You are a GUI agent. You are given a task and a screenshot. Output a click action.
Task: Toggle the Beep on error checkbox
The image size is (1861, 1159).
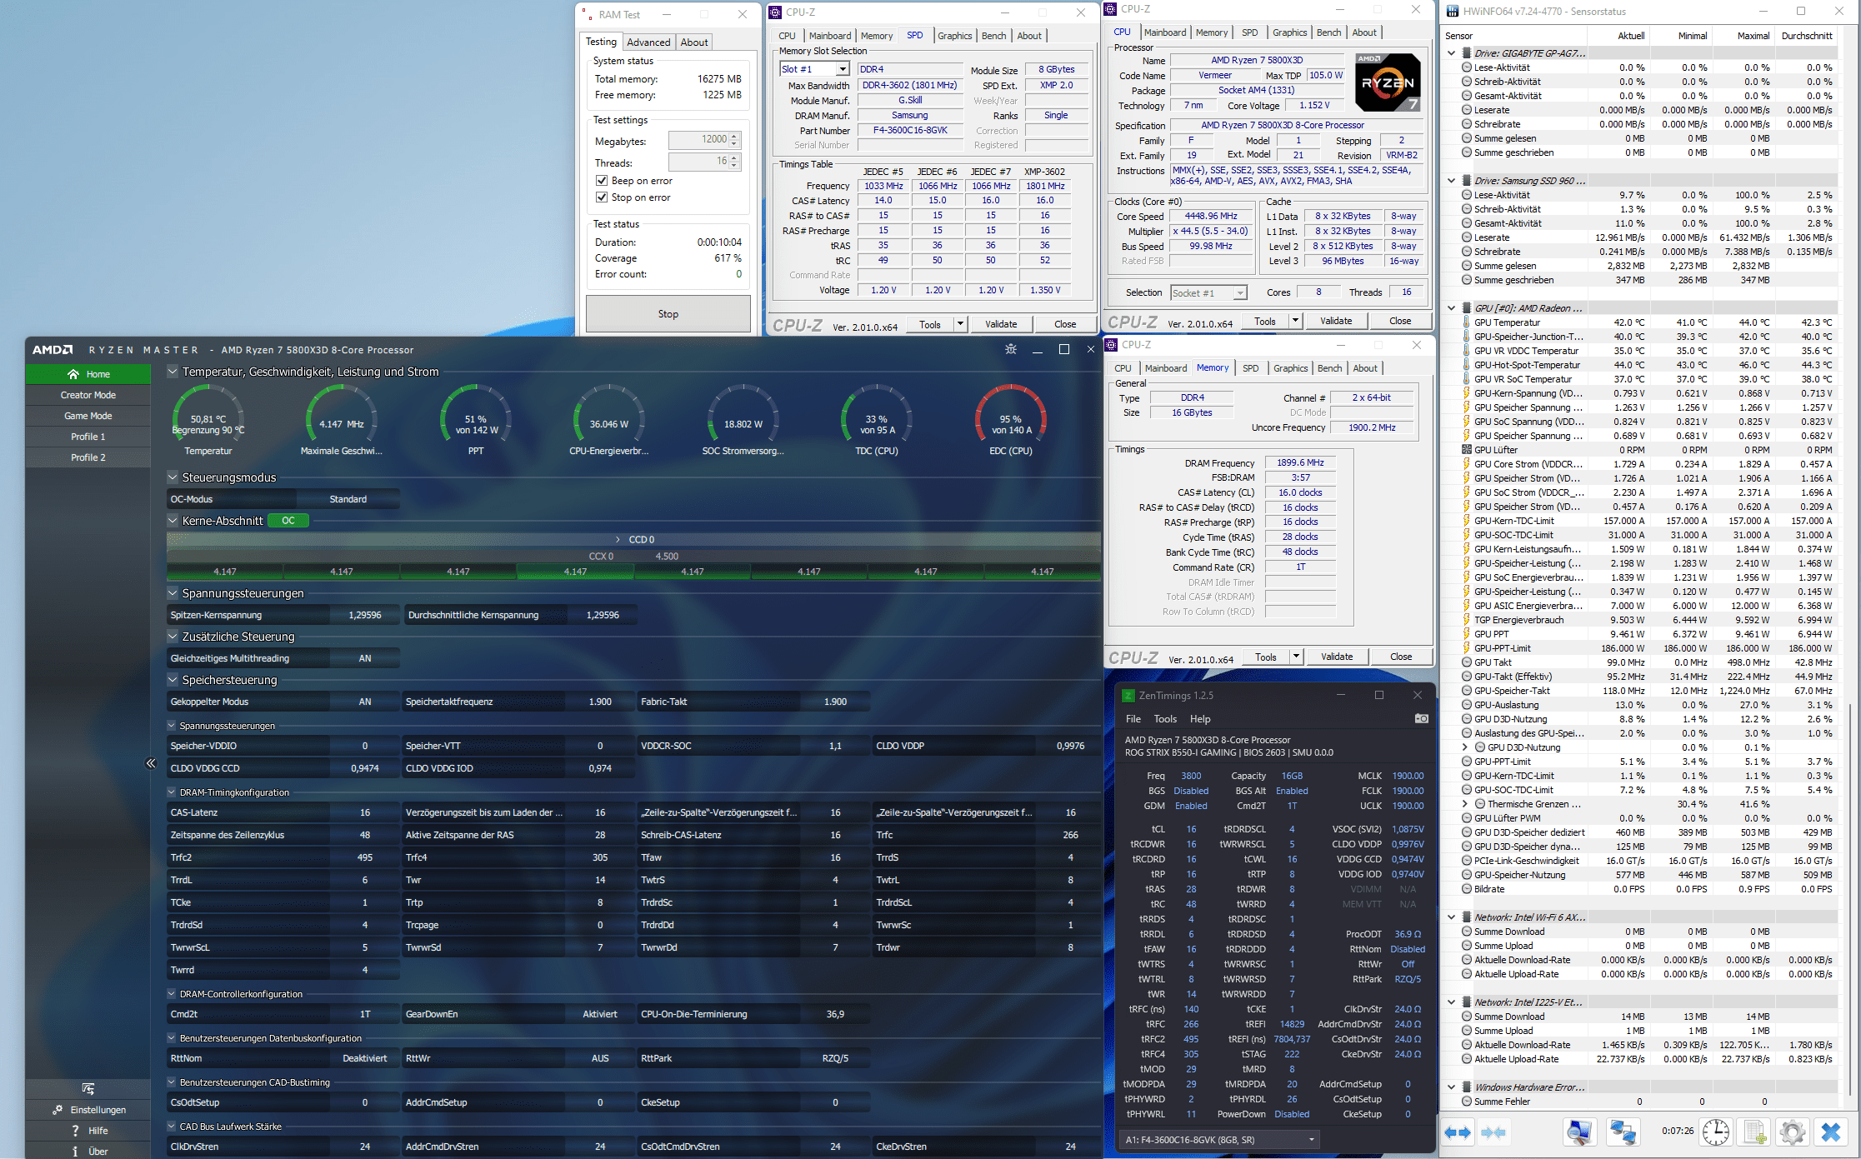click(602, 181)
